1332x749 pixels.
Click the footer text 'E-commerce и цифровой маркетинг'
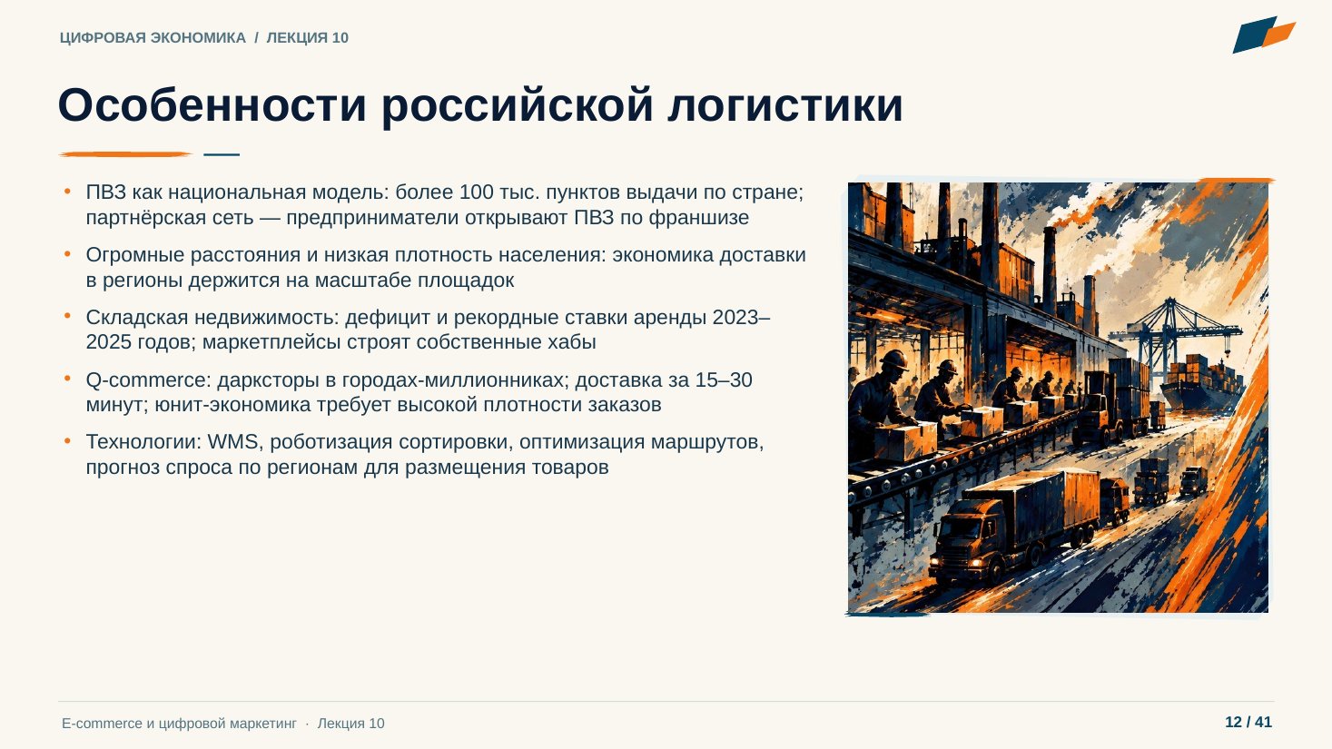[x=180, y=724]
